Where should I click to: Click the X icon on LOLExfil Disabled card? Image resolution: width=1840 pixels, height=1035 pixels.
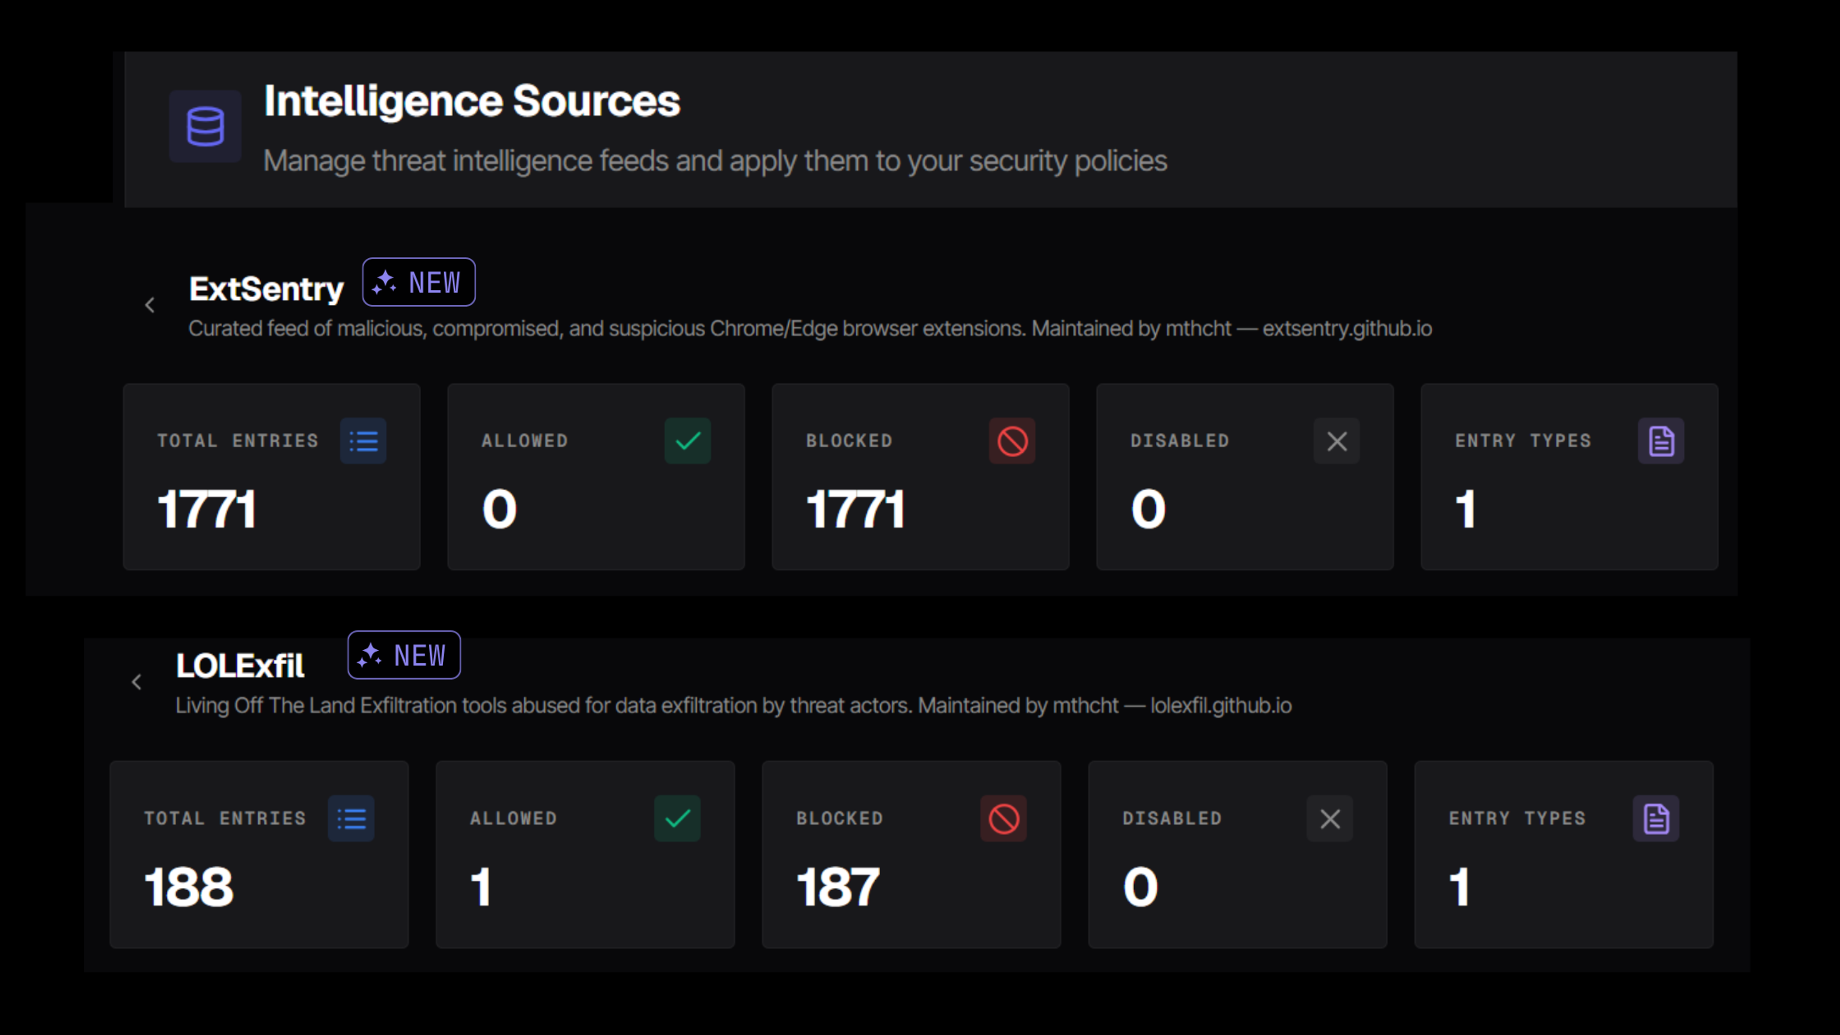point(1330,818)
